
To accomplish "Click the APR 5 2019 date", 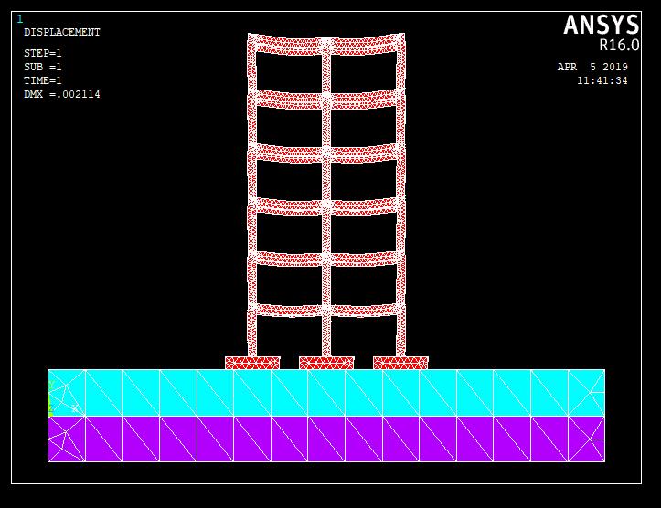I will pos(592,67).
